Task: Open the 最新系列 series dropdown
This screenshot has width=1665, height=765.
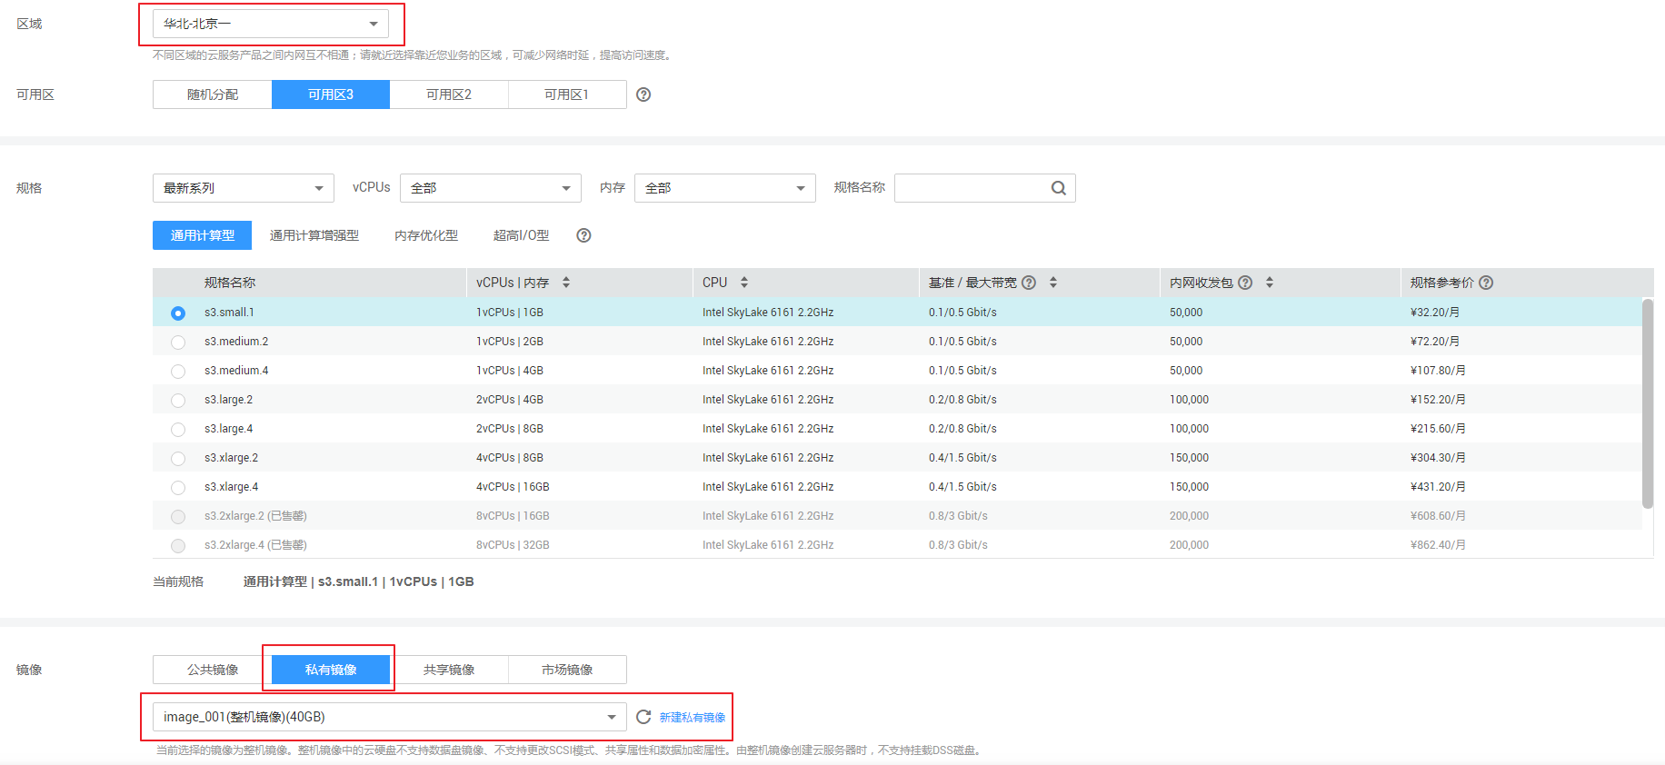Action: [x=244, y=188]
